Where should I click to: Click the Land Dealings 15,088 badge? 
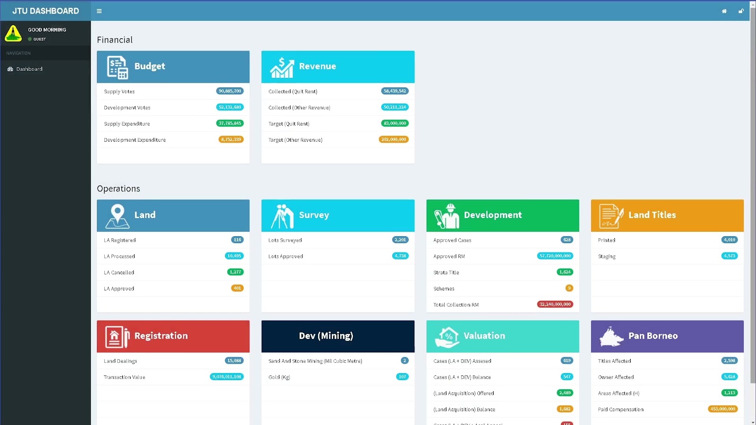pyautogui.click(x=234, y=361)
